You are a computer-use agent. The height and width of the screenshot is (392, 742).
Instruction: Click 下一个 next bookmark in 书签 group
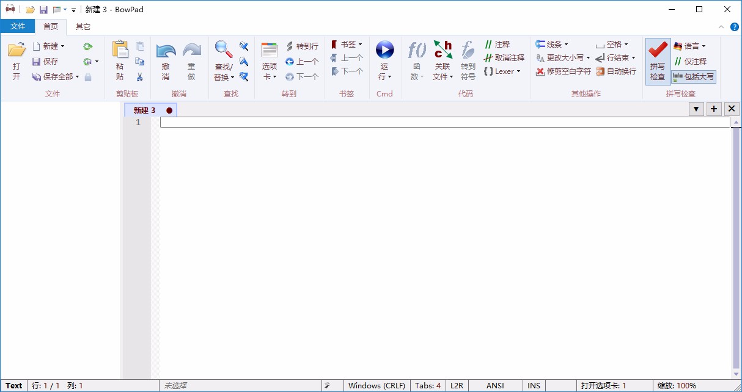pos(347,71)
